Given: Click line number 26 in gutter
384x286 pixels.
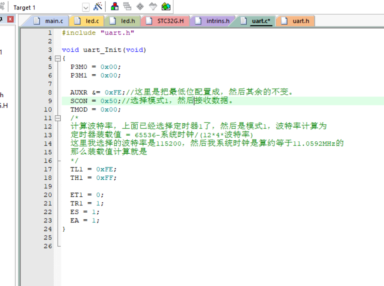Looking at the screenshot, I should [x=48, y=246].
